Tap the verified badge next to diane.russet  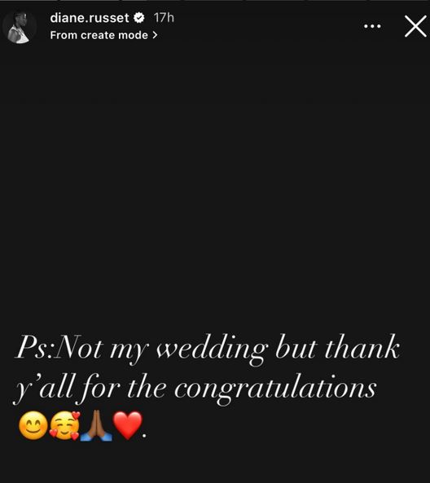139,18
